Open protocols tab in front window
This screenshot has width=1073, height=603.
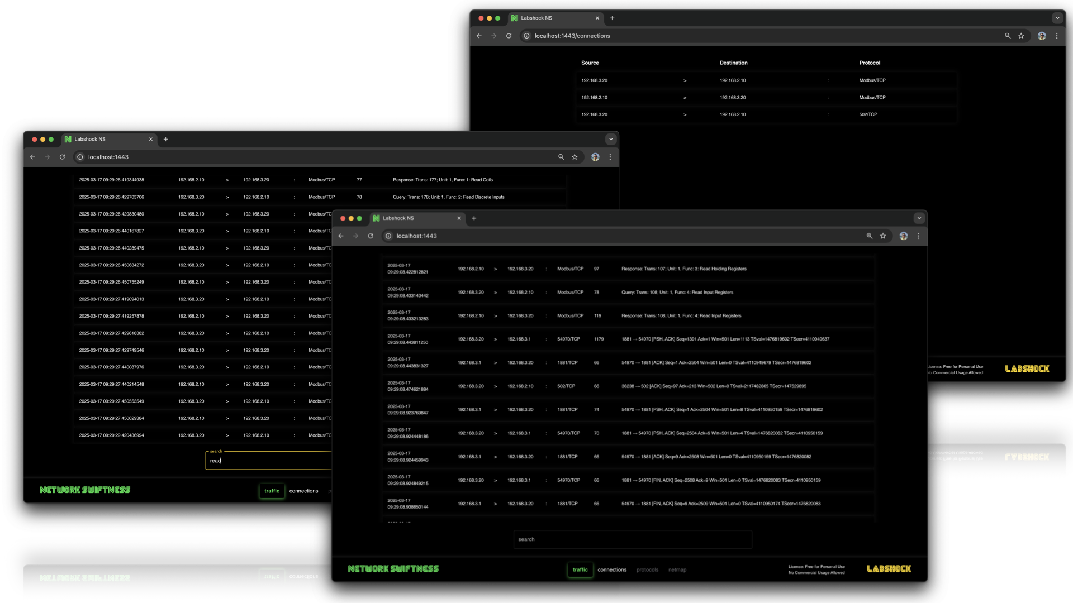coord(647,569)
